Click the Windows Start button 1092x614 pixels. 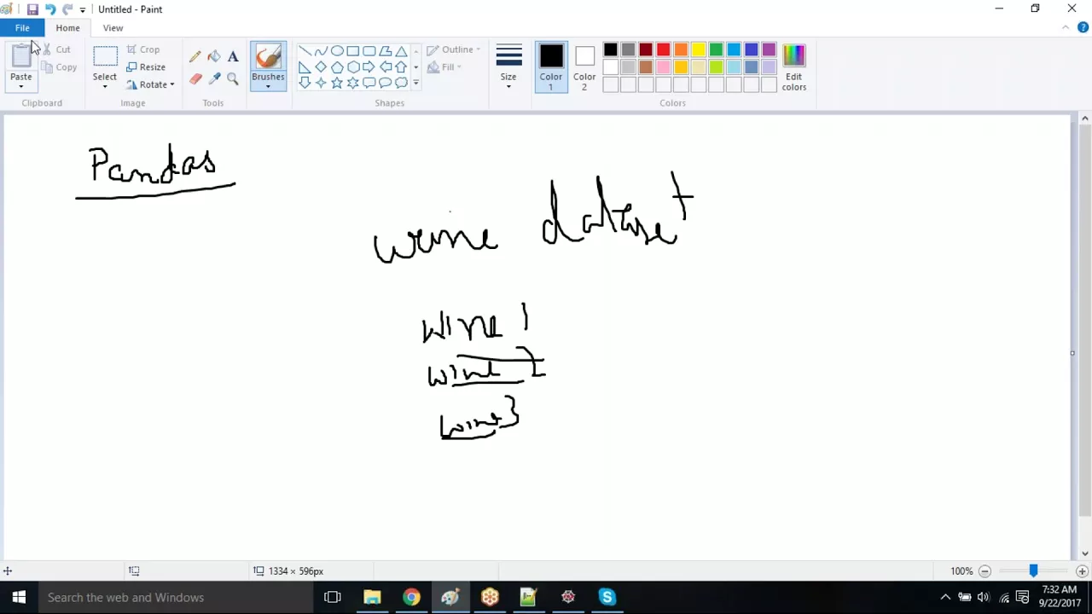click(19, 597)
